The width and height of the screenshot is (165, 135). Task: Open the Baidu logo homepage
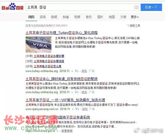click(x=13, y=7)
